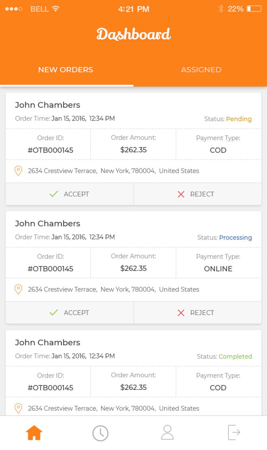Tap the Processing status label
The height and width of the screenshot is (450, 267).
pos(235,238)
